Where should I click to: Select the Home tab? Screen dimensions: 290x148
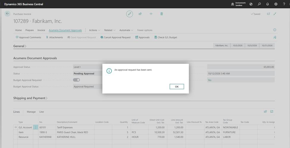pyautogui.click(x=18, y=30)
